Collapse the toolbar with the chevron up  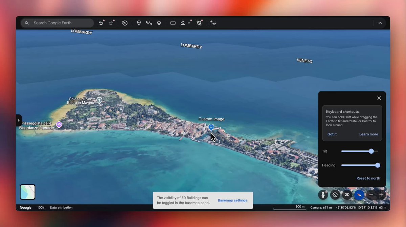tap(380, 23)
